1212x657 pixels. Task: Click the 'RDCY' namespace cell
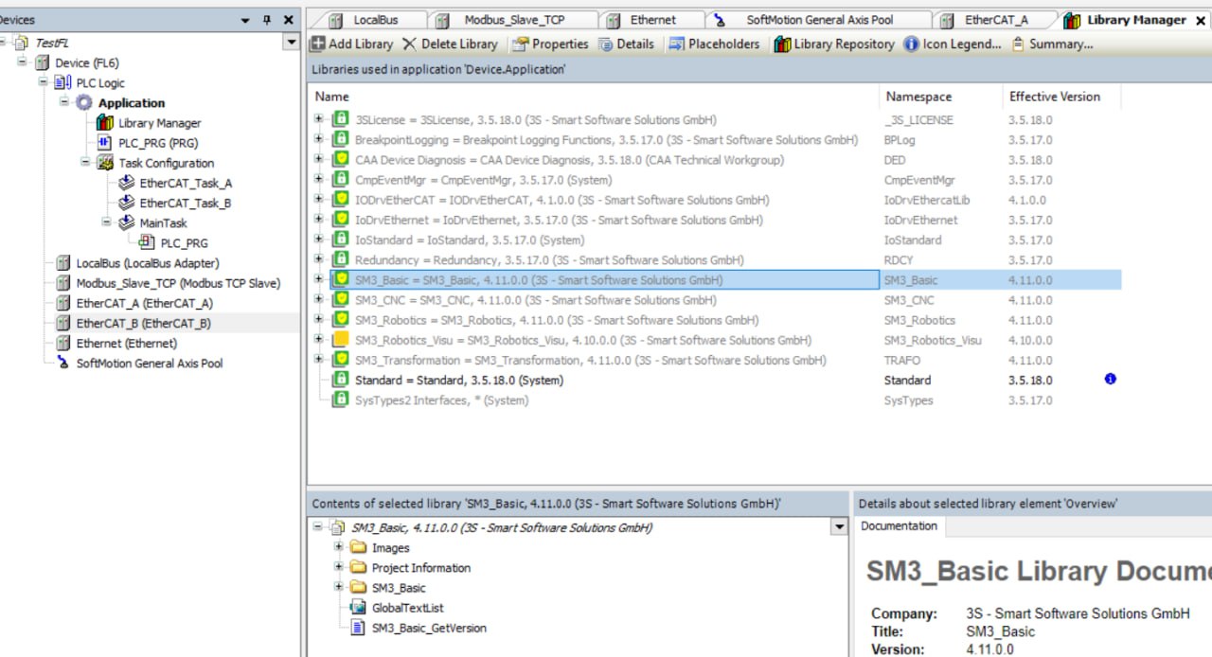[900, 260]
